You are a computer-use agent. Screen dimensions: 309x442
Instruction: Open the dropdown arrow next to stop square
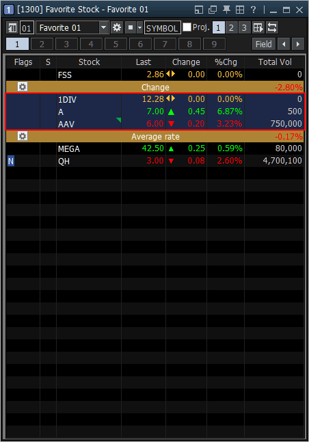coord(139,27)
